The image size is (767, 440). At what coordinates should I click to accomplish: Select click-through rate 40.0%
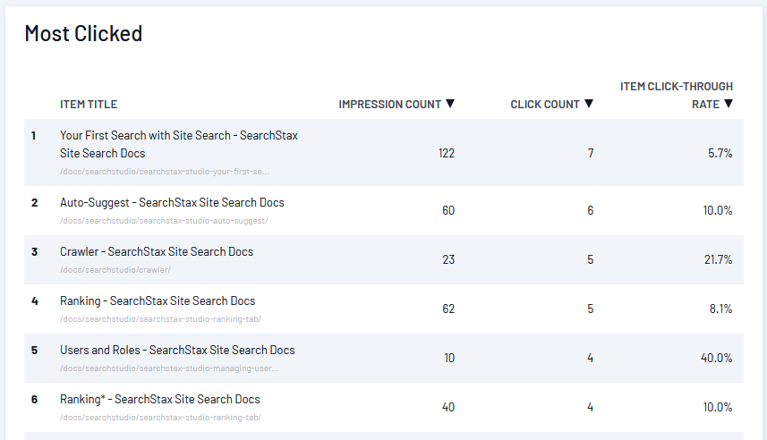pyautogui.click(x=717, y=358)
